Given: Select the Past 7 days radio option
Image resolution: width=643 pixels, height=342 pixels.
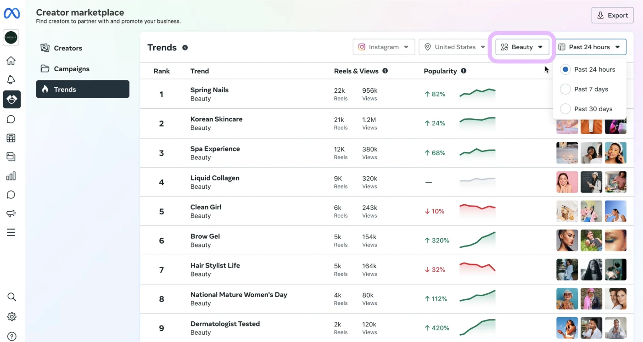Looking at the screenshot, I should (x=565, y=89).
